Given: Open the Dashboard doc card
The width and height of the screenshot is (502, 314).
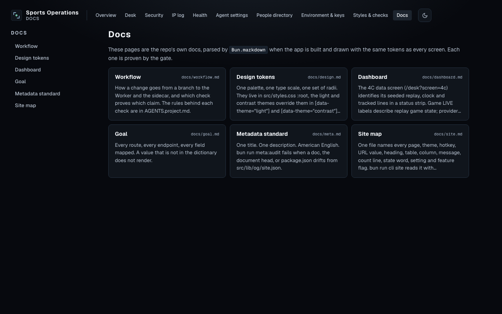Looking at the screenshot, I should point(410,94).
